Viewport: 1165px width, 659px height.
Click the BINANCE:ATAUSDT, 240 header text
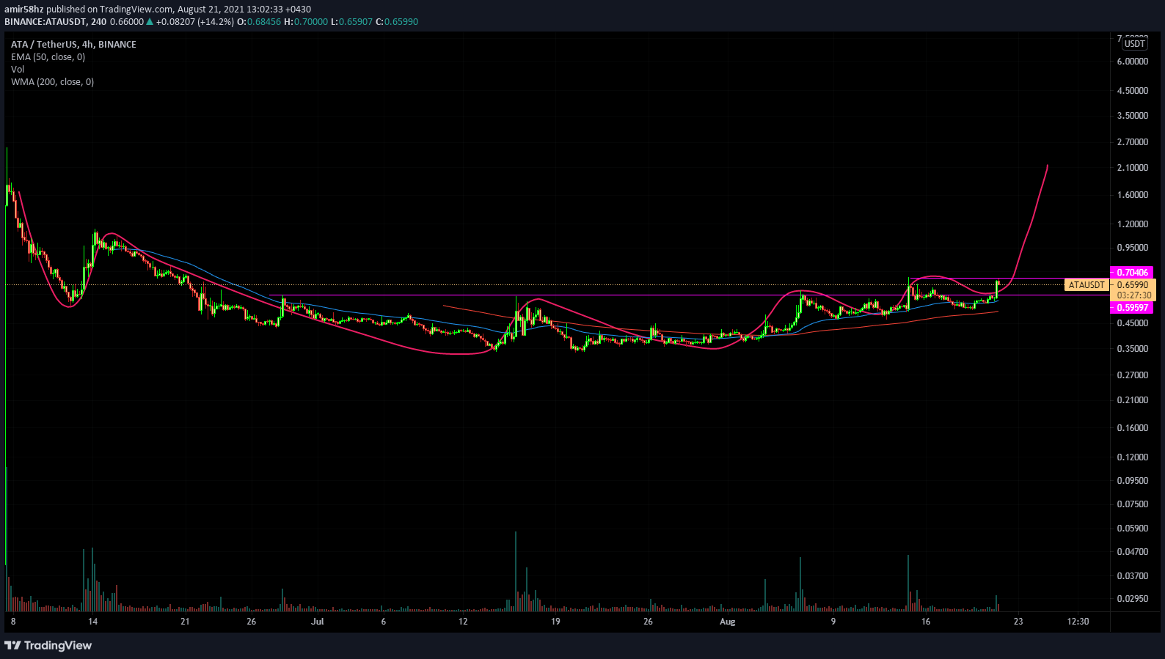(56, 22)
